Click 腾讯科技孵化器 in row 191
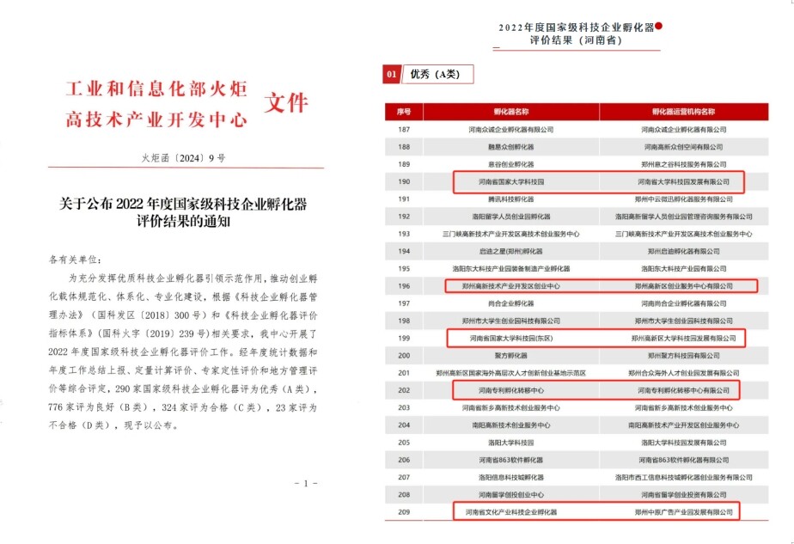 tap(510, 199)
